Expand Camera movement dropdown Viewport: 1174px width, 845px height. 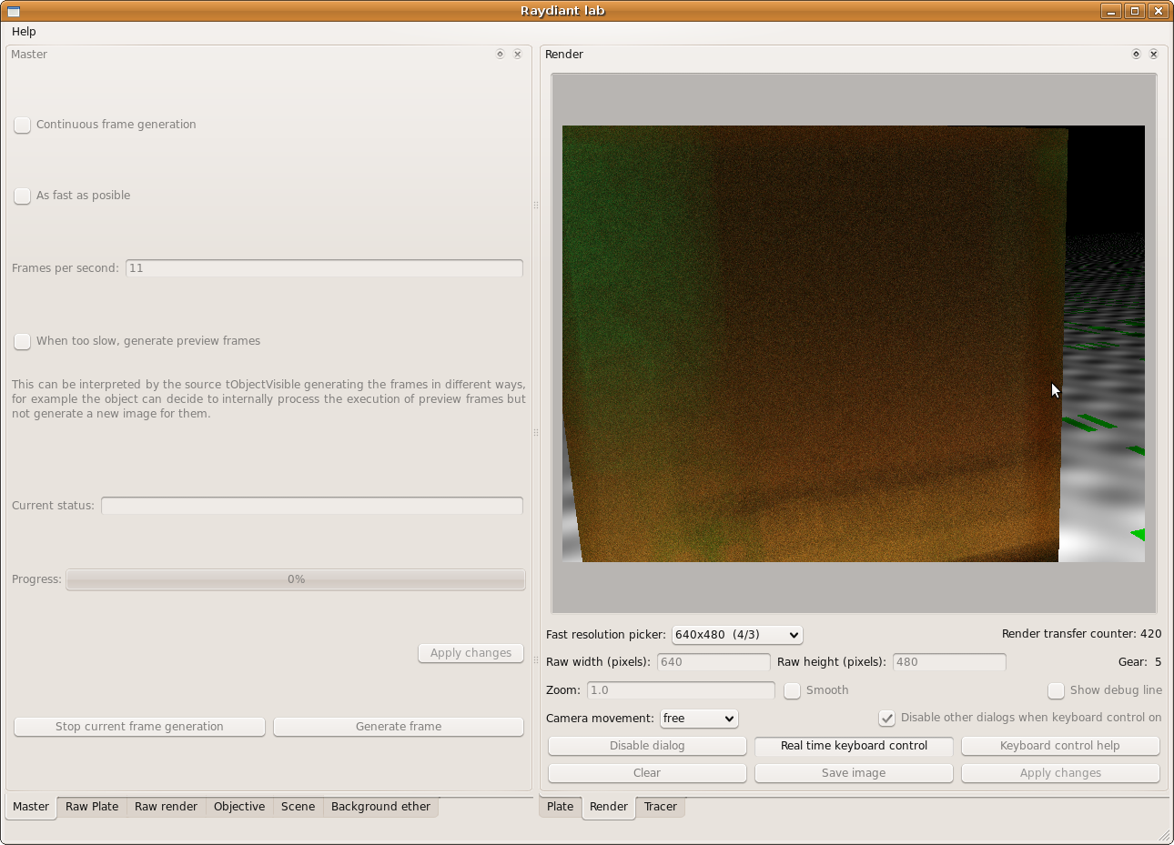[699, 719]
